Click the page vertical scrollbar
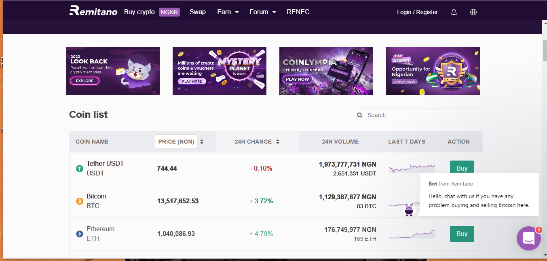Viewport: 547px width, 261px height. tap(544, 51)
